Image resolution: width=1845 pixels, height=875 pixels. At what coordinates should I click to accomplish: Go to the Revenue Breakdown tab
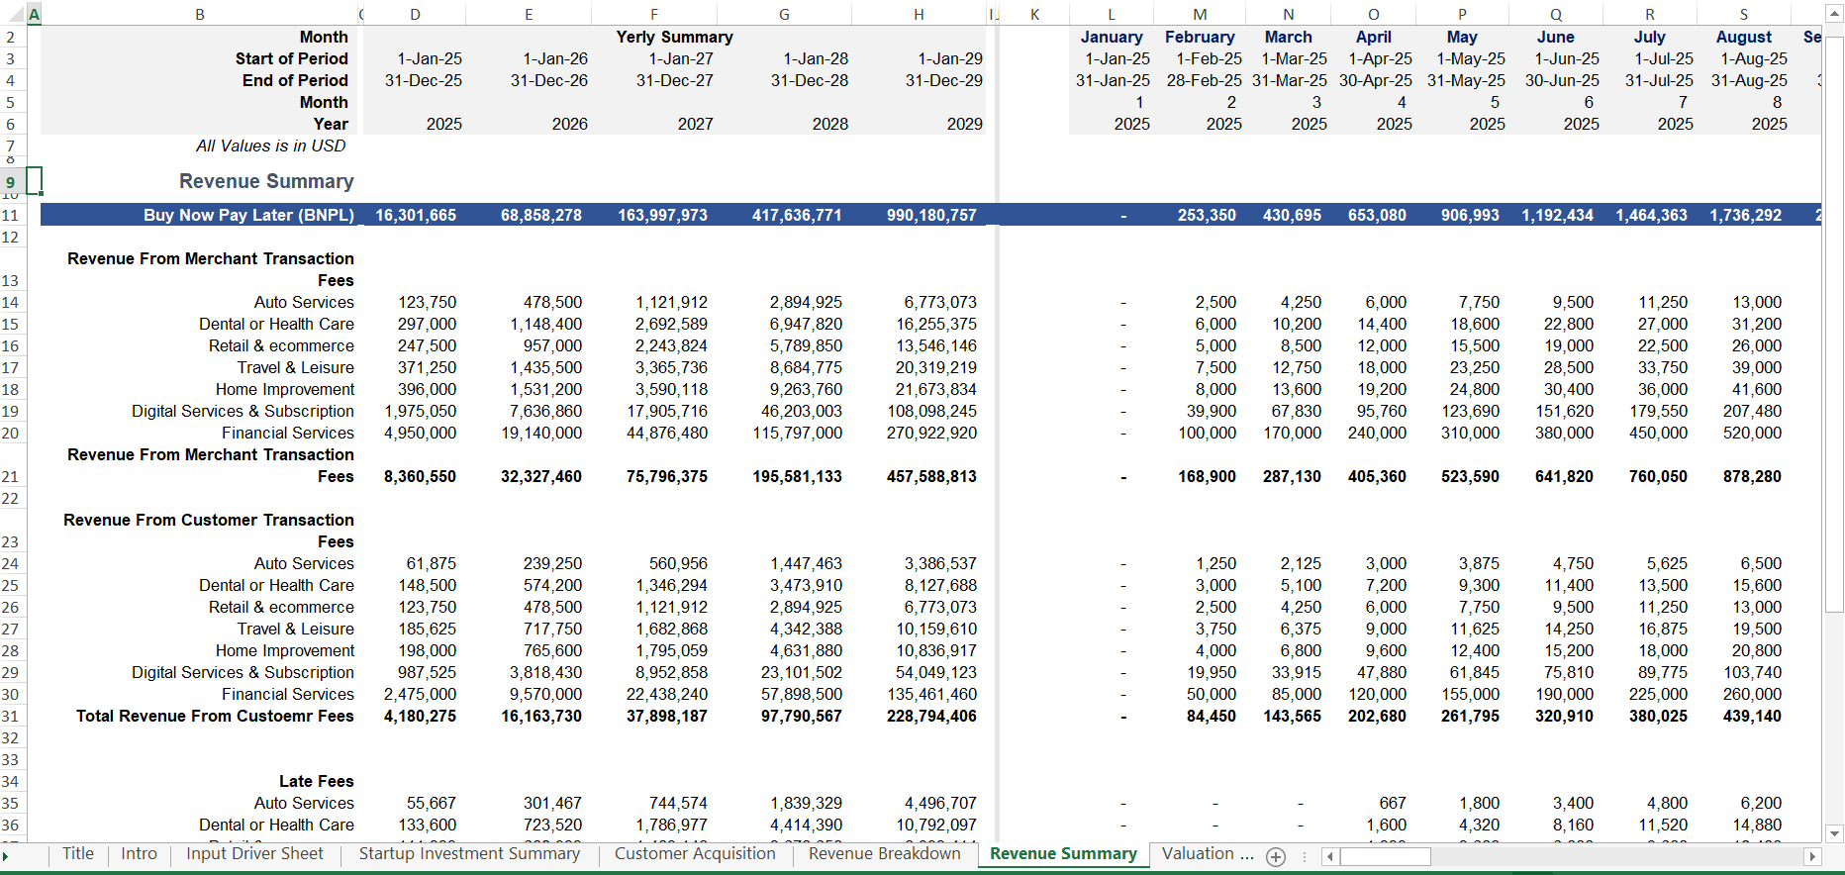click(884, 854)
